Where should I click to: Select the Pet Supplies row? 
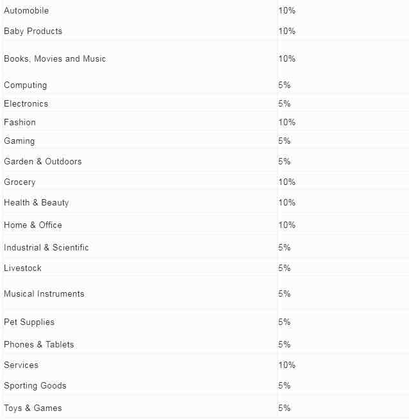[x=205, y=322]
